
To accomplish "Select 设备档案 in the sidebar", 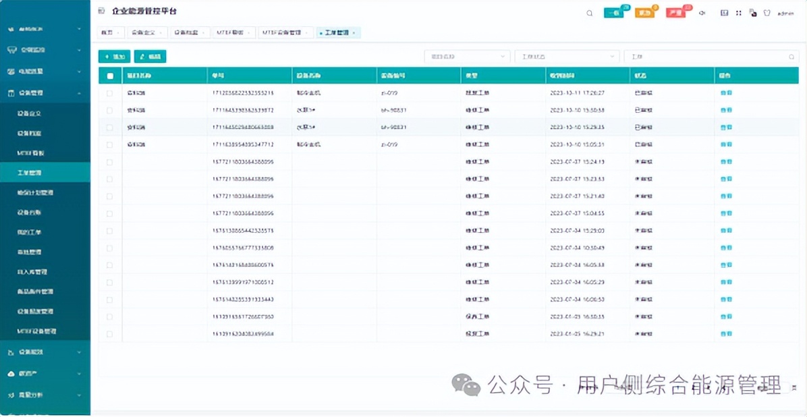I will 45,133.
